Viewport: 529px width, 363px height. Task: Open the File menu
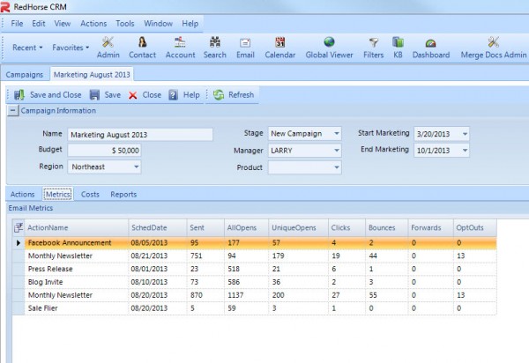[x=17, y=24]
